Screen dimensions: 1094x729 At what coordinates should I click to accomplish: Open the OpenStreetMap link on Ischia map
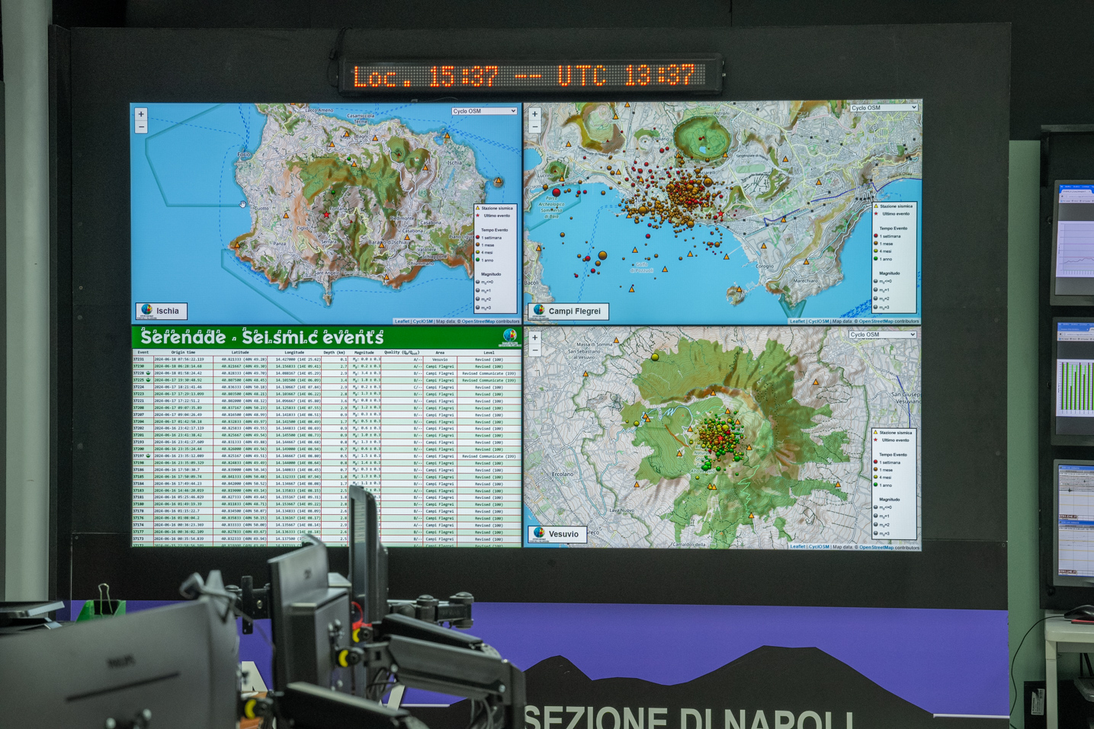click(480, 321)
